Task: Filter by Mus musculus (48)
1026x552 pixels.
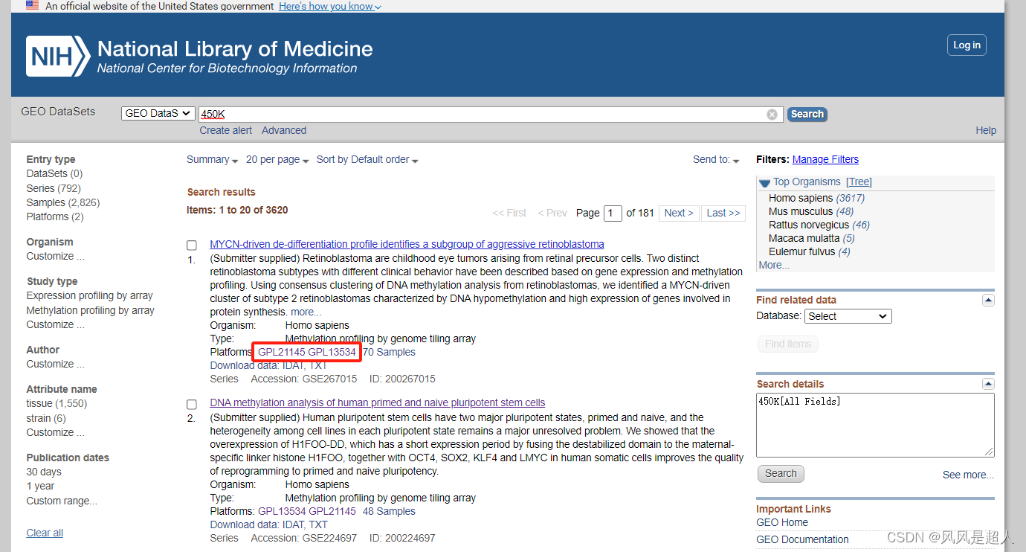Action: 811,211
